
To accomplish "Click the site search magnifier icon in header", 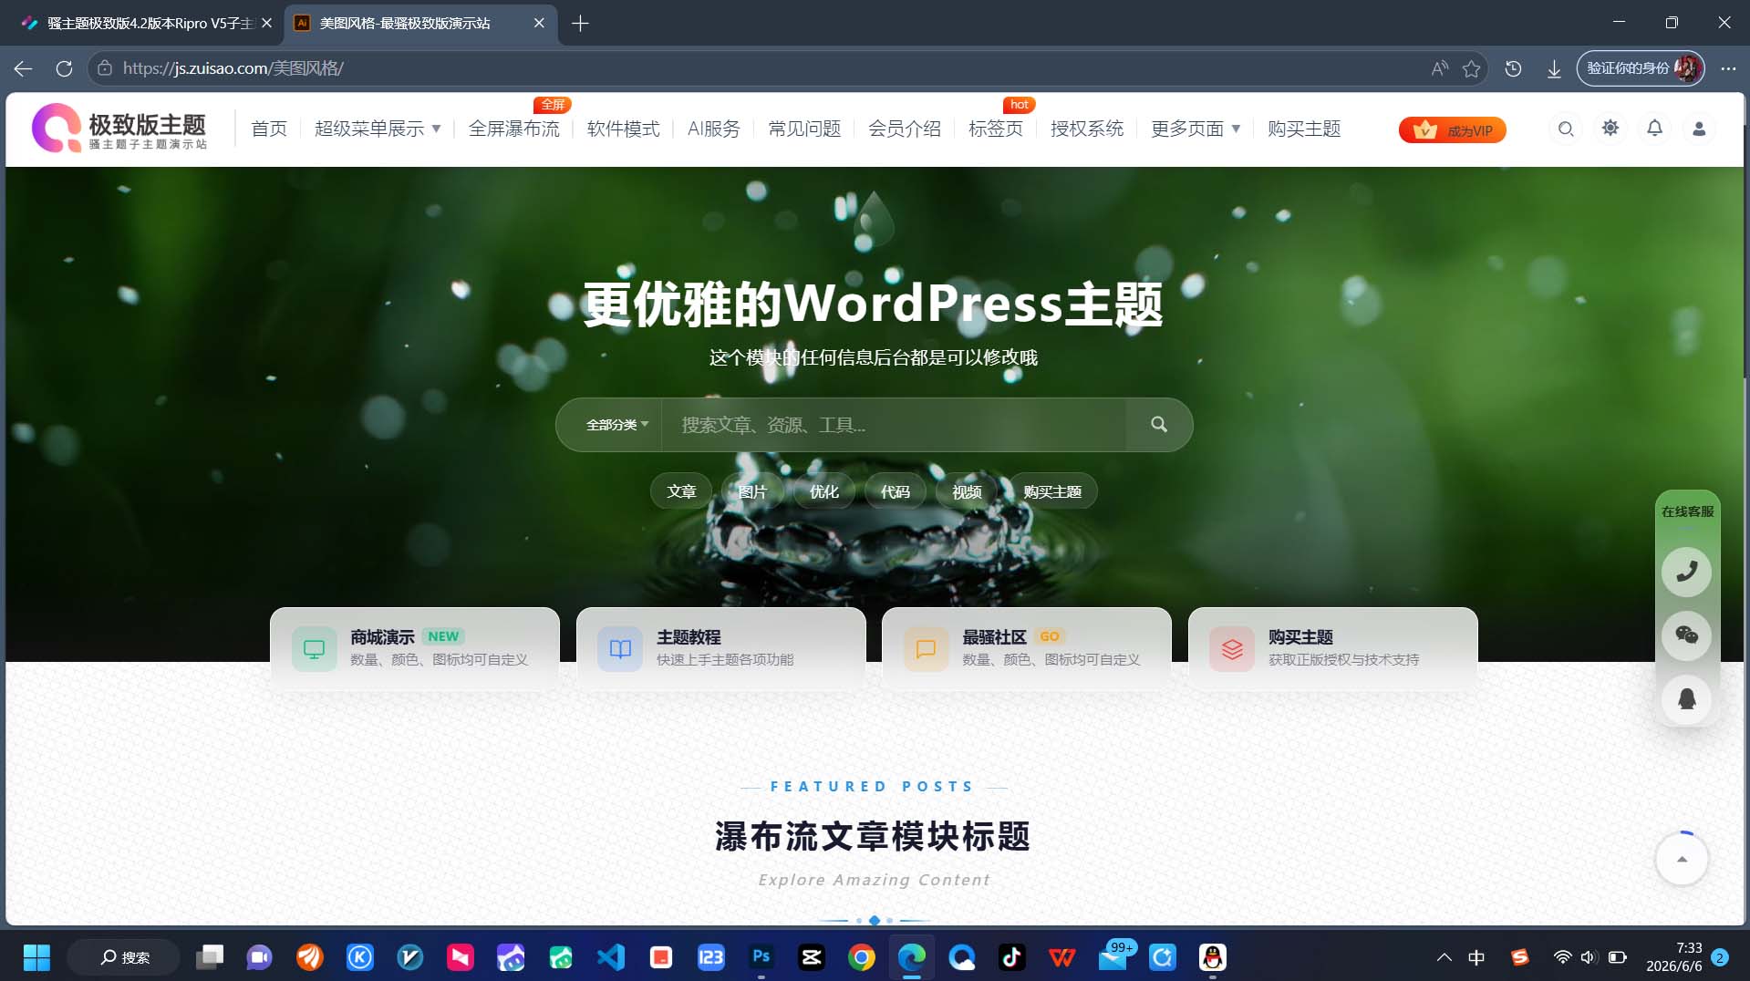I will pyautogui.click(x=1566, y=129).
